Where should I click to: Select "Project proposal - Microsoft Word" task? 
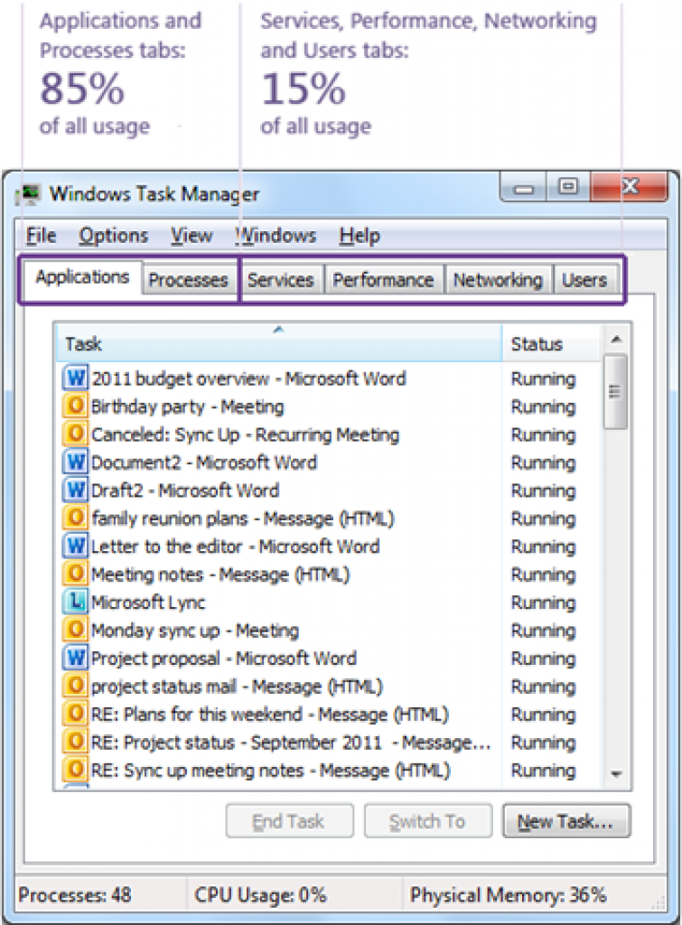[x=224, y=658]
